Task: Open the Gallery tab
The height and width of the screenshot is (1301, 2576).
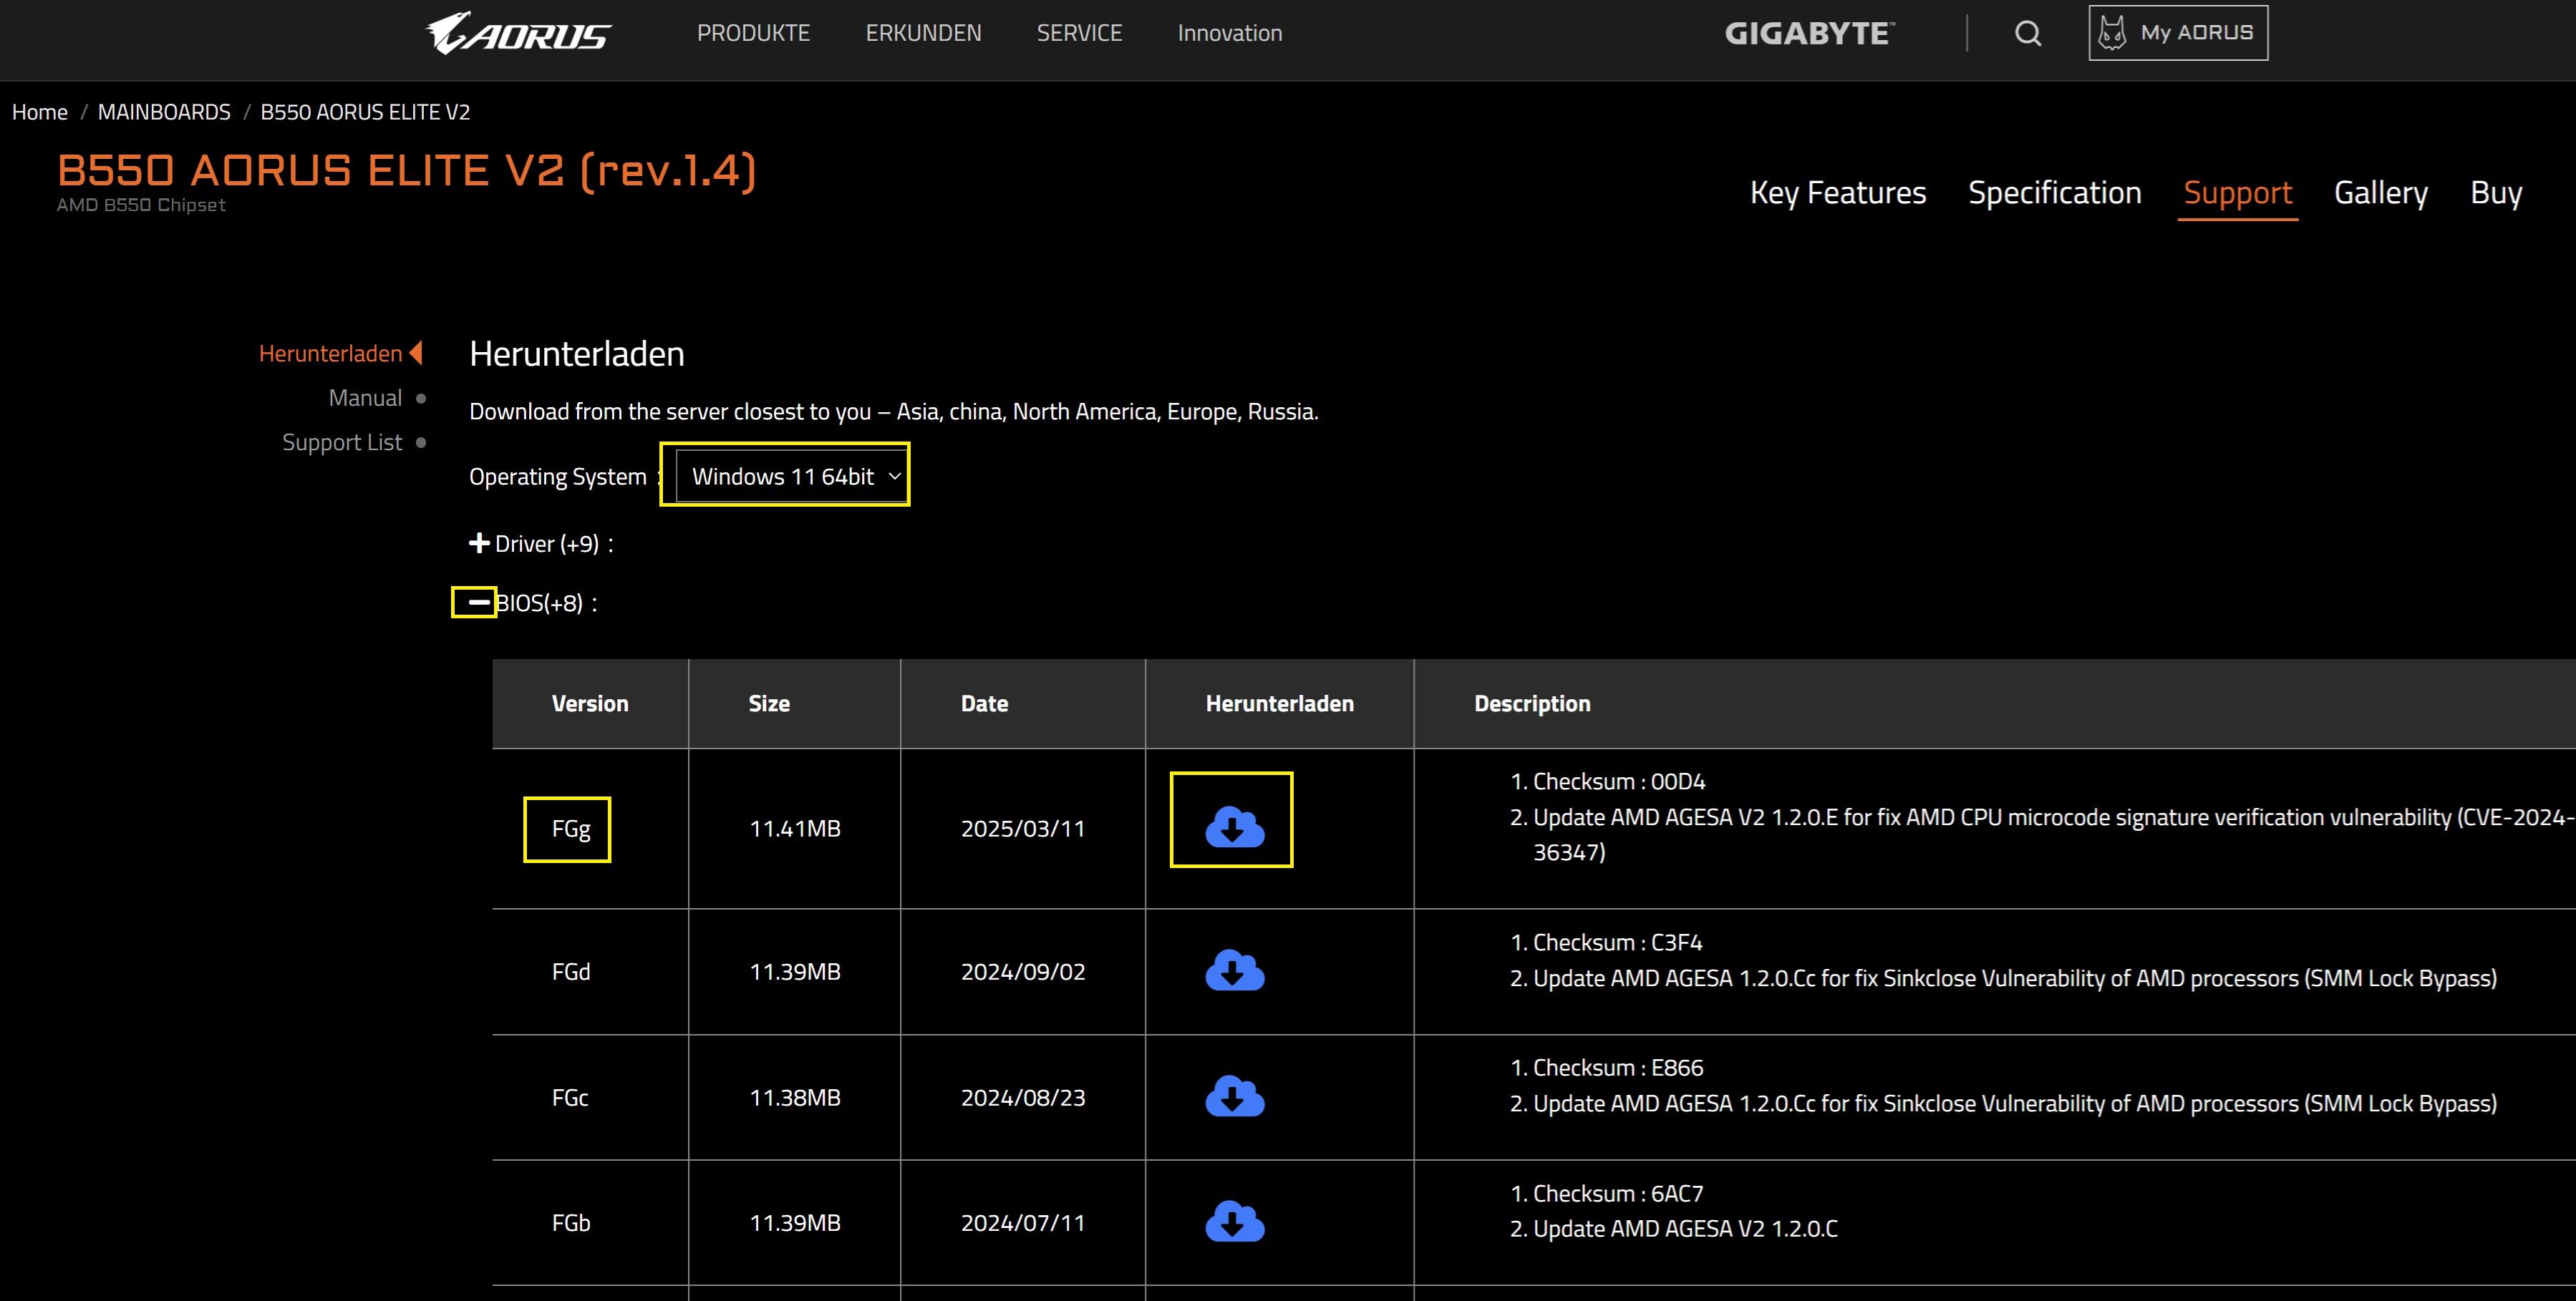Action: pyautogui.click(x=2380, y=193)
